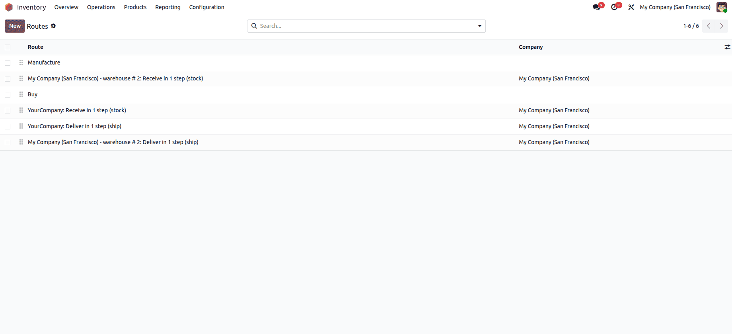
Task: Grab the drag handle for Buy row
Action: [21, 94]
